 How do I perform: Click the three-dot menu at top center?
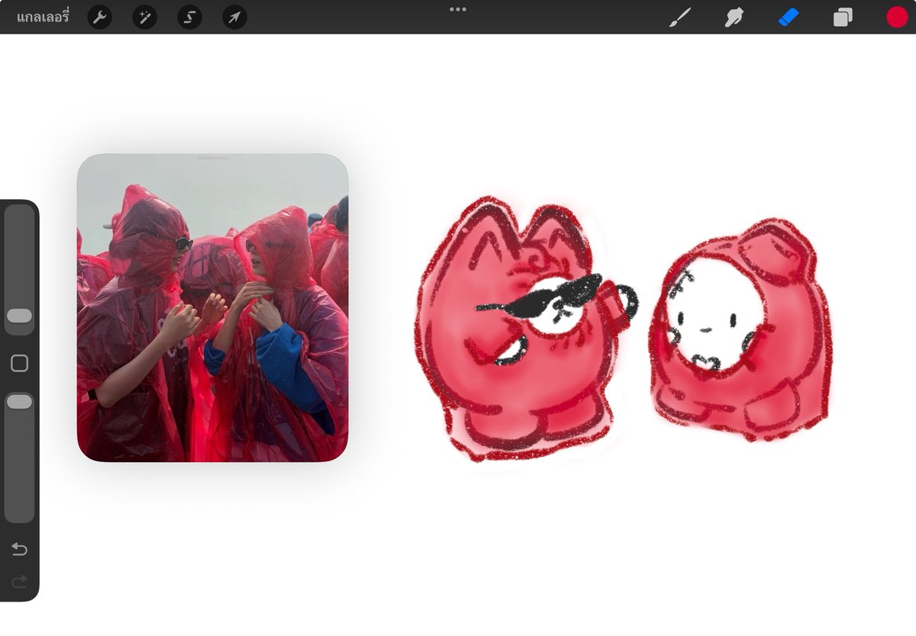[458, 9]
